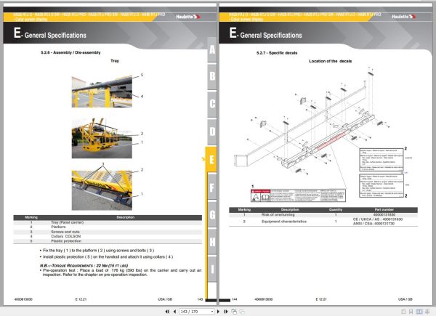This screenshot has width=436, height=316.
Task: Click 'ANSI / CSA : 4000131730' part number
Action: [x=374, y=224]
